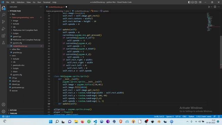The image size is (222, 125).
Task: Run the Python file with play icon
Action: [x=209, y=7]
